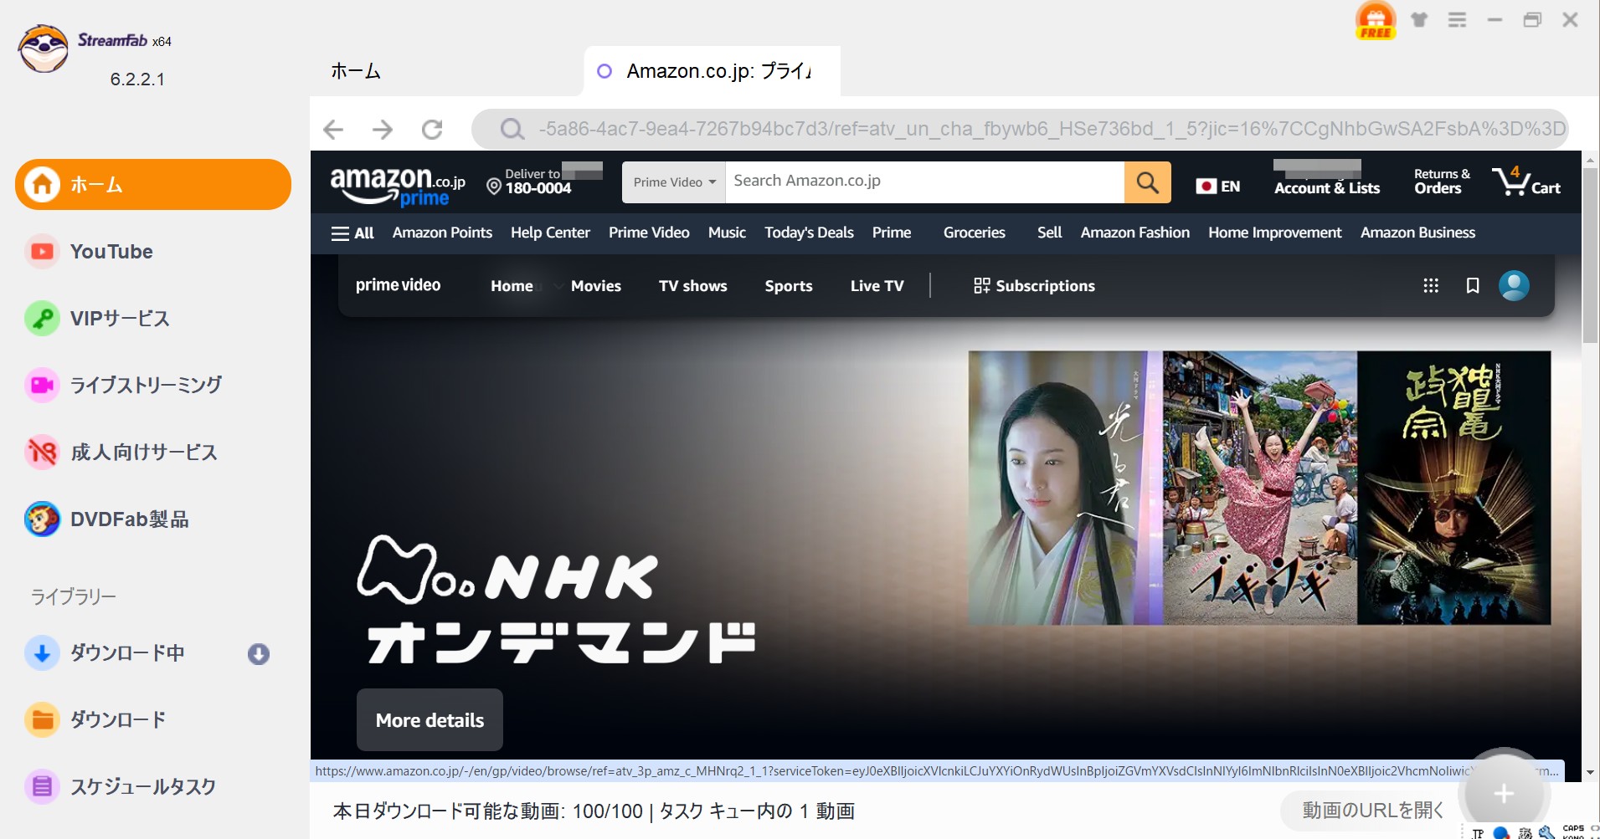This screenshot has width=1600, height=839.
Task: Click the scrollbar down arrow
Action: [x=1590, y=772]
